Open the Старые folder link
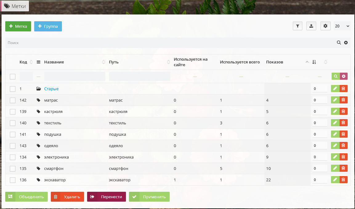Viewport: 355px width, 209px height. pyautogui.click(x=51, y=89)
